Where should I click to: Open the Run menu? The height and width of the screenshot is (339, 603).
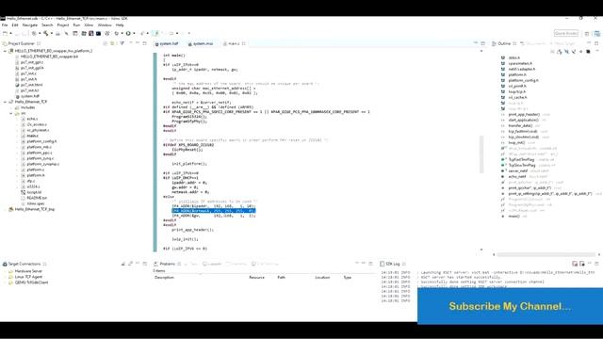[76, 25]
